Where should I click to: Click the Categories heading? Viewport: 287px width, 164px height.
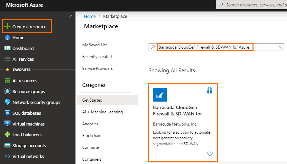pyautogui.click(x=93, y=85)
